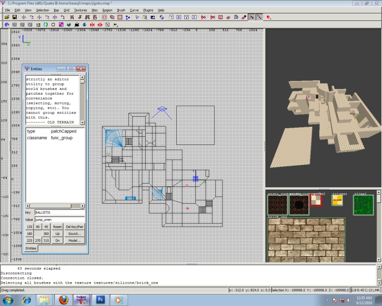Select the slime1 green texture thumbnail
Viewport: 382px width, 306px height.
click(363, 205)
